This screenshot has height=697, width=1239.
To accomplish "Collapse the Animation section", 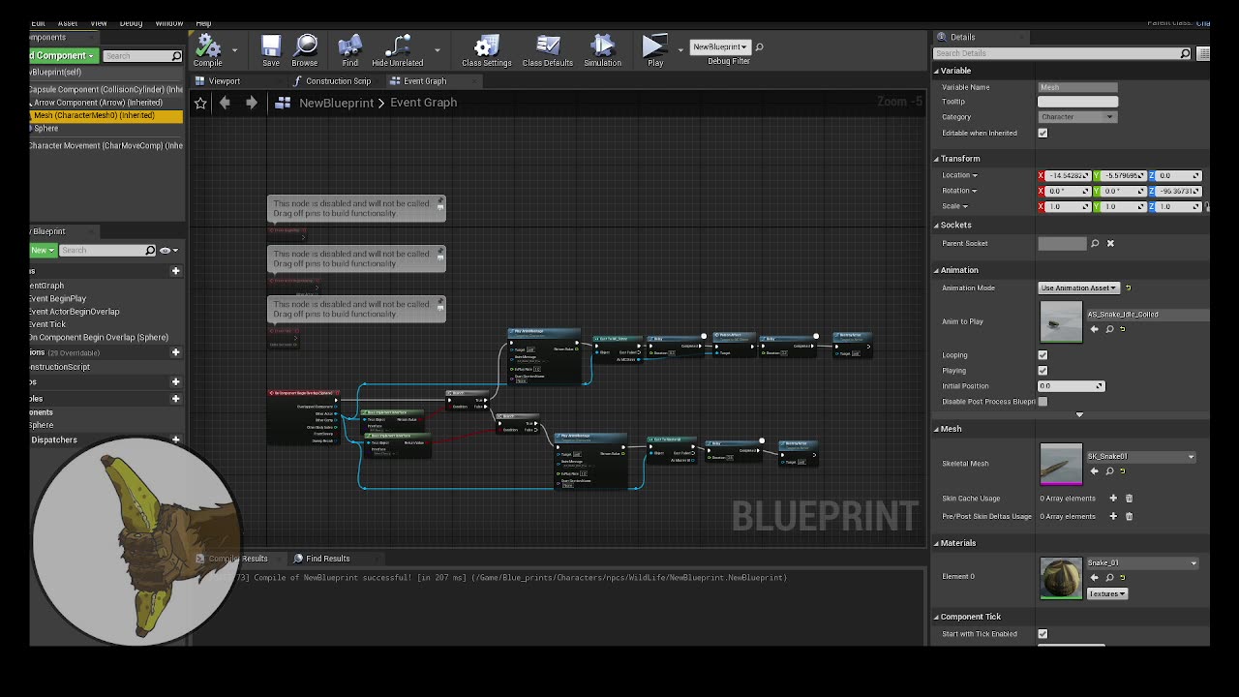I will [937, 270].
